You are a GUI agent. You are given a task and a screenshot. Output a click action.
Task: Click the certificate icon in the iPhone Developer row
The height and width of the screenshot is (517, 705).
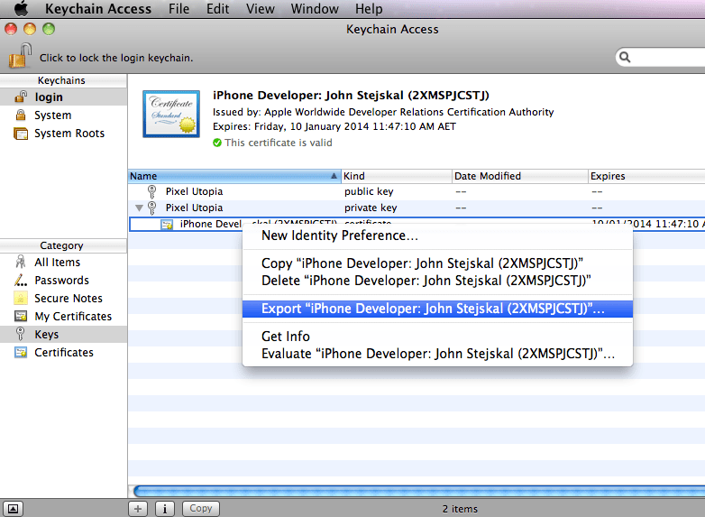(167, 224)
